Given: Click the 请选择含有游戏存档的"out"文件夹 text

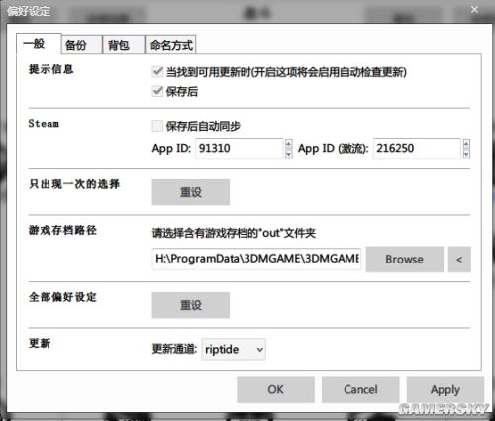Looking at the screenshot, I should point(234,233).
